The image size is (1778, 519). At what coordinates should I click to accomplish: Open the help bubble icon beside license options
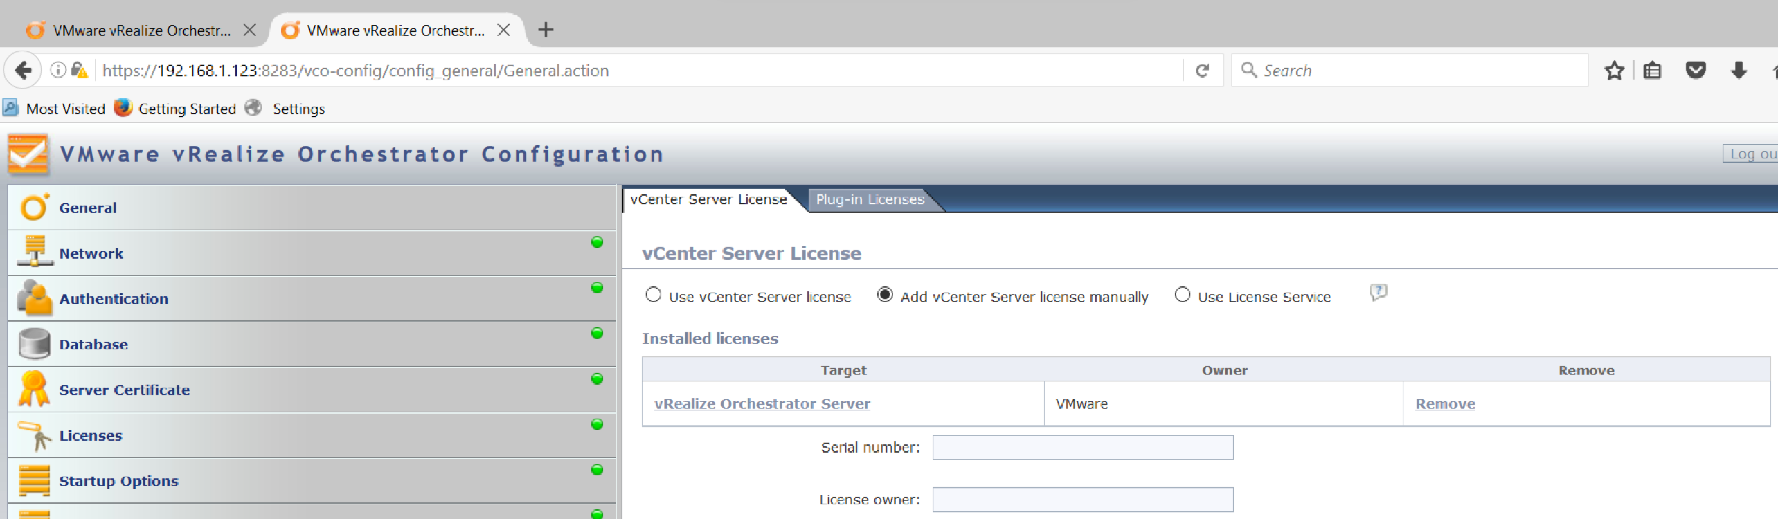[1379, 293]
